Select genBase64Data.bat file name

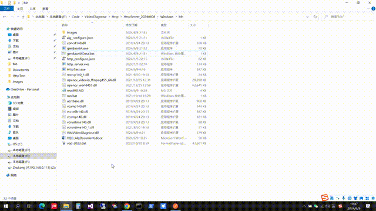80,53
